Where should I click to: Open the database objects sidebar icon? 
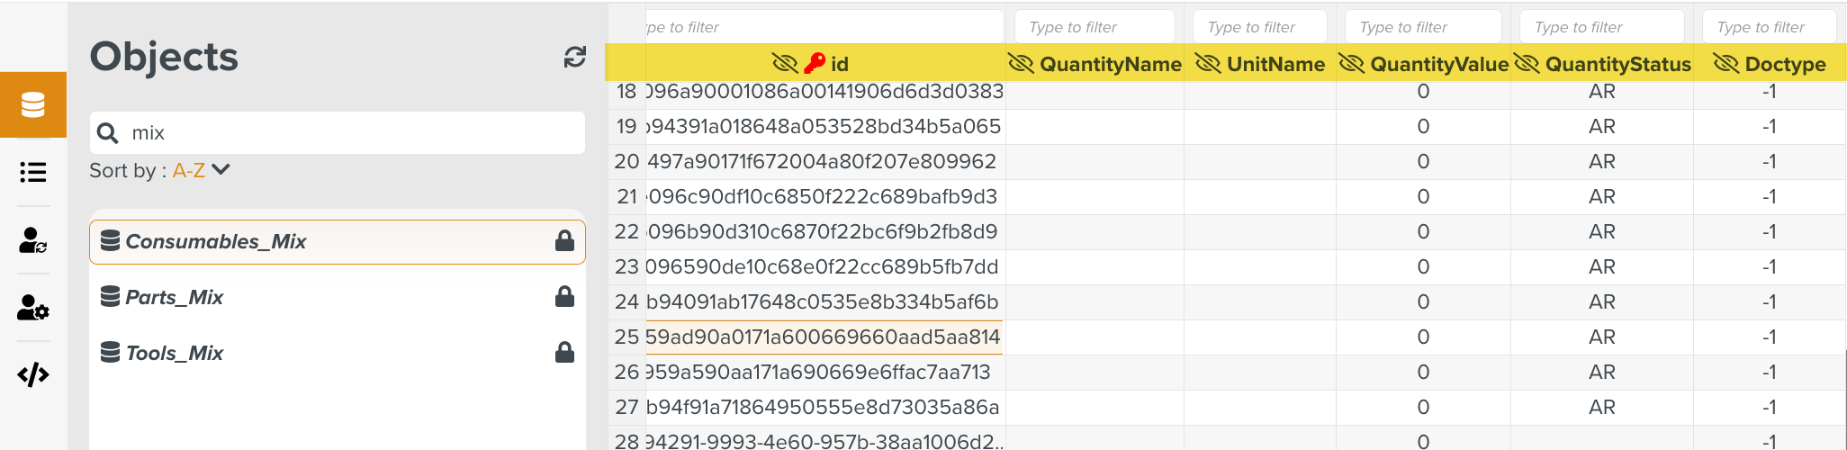pos(33,105)
